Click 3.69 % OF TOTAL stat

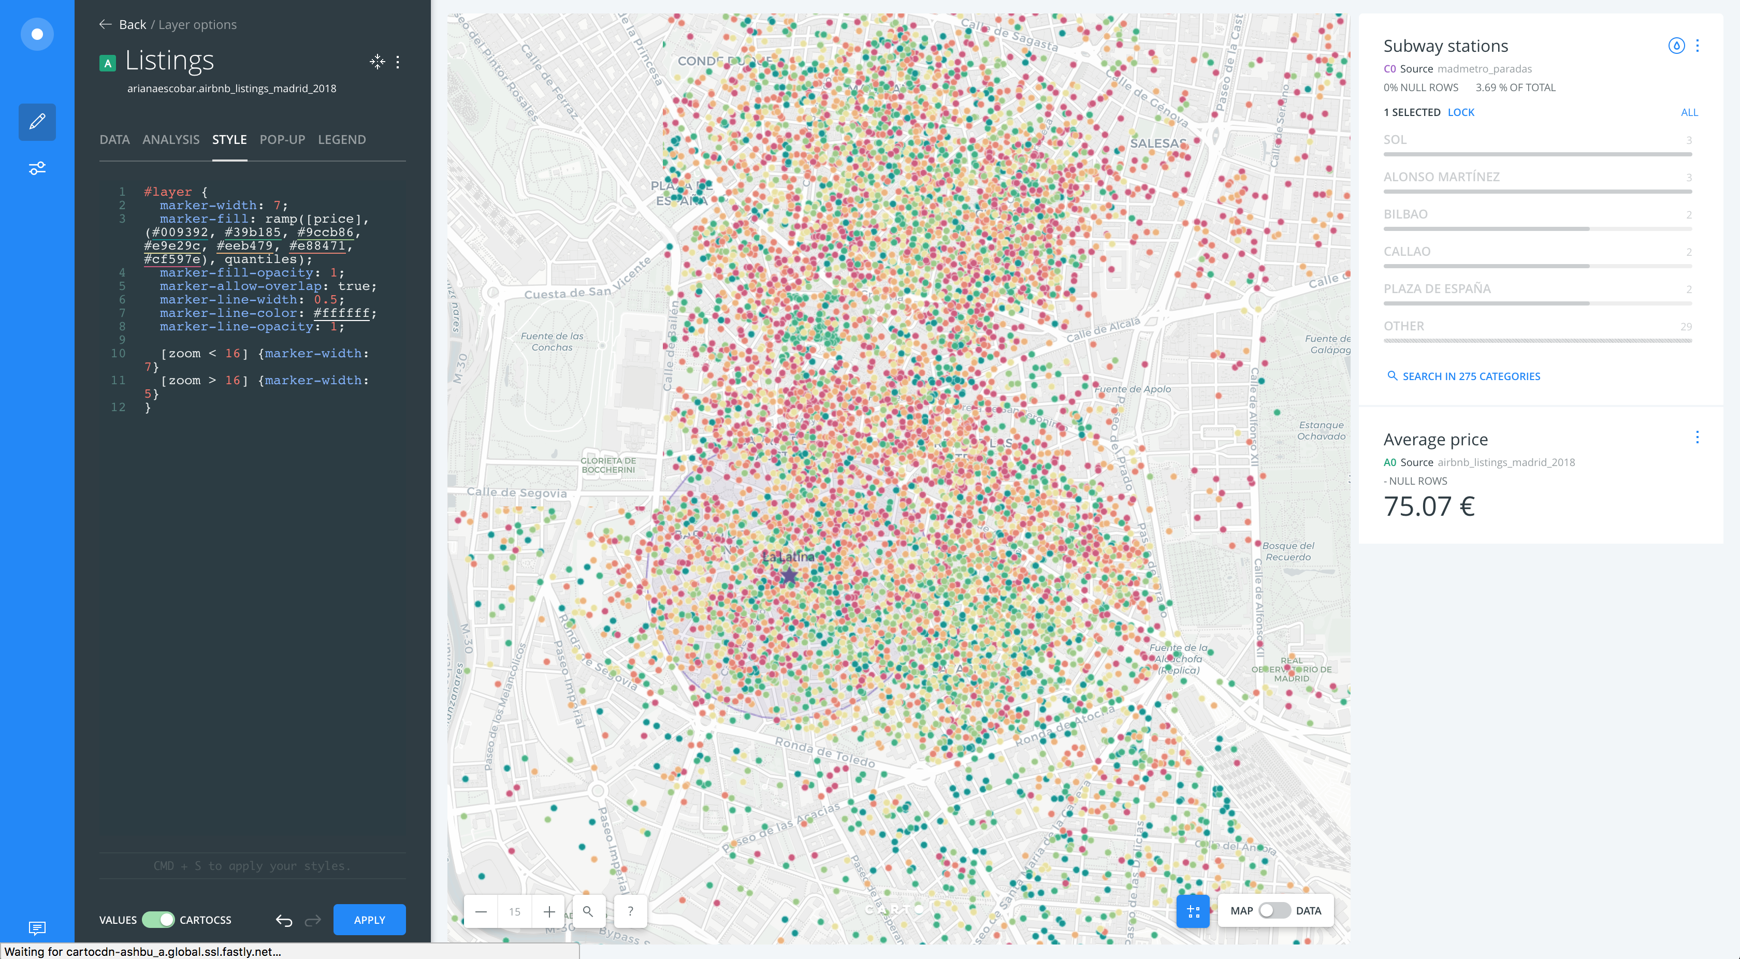1515,88
